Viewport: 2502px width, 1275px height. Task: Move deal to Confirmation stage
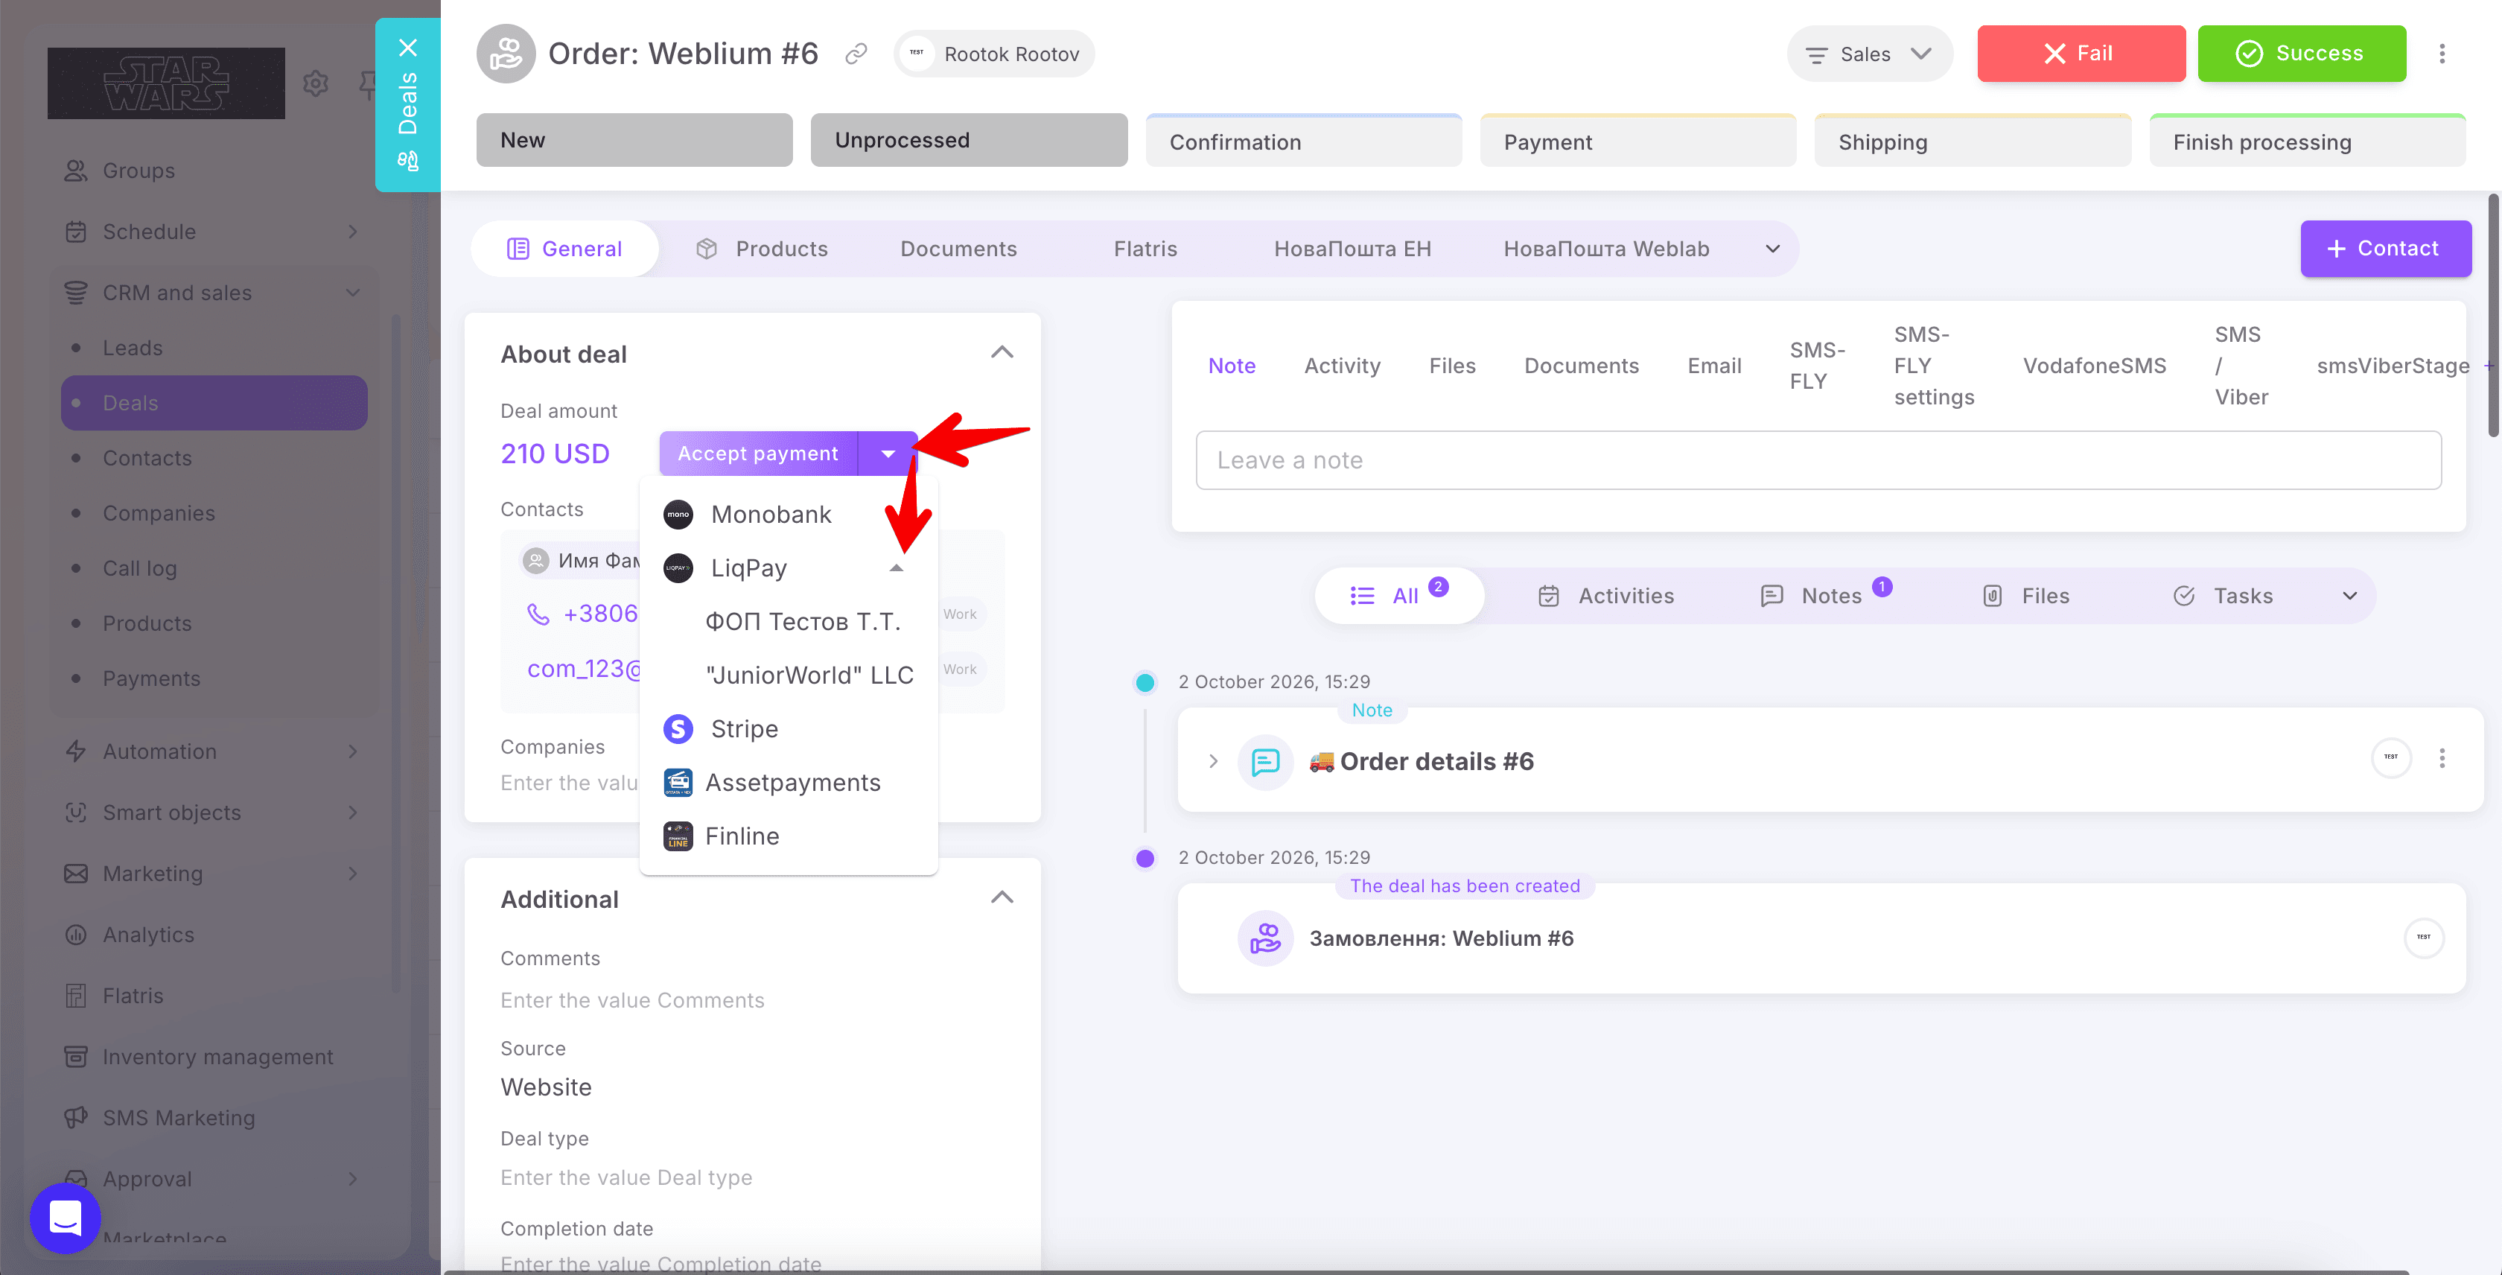coord(1302,141)
